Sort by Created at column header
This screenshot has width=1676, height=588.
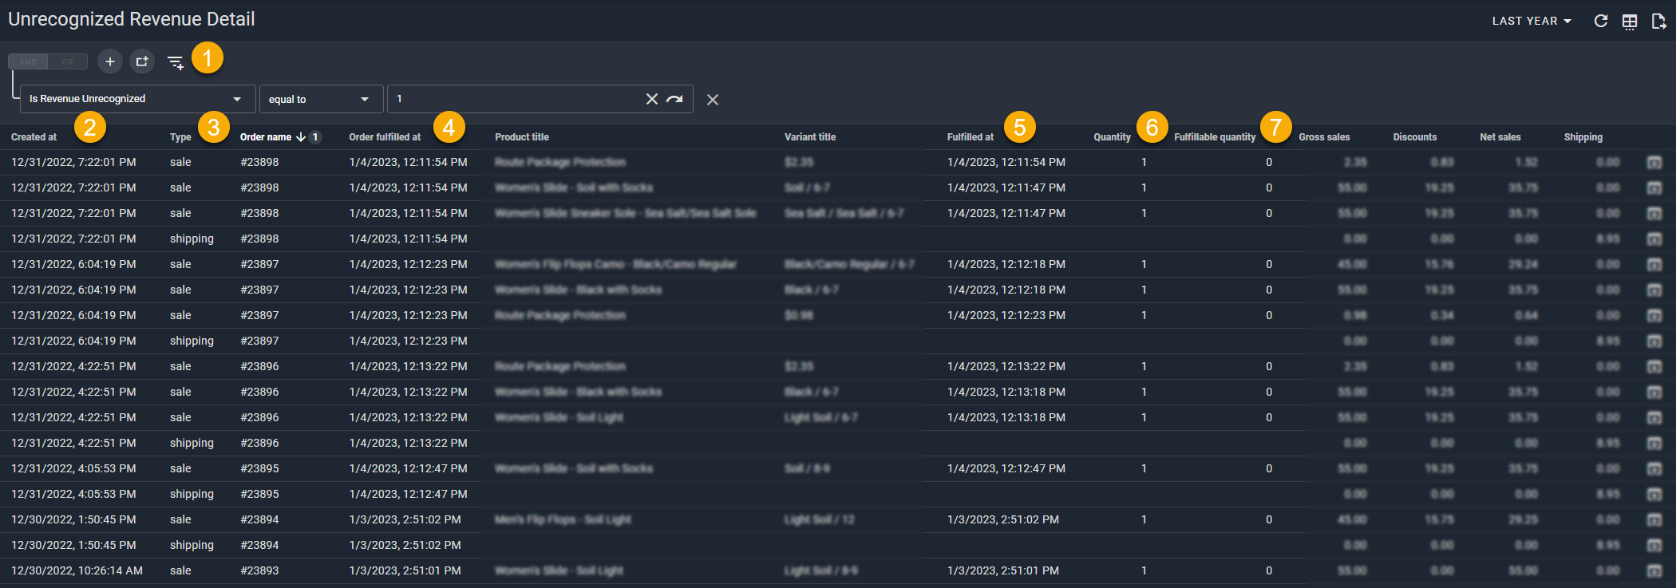(34, 137)
